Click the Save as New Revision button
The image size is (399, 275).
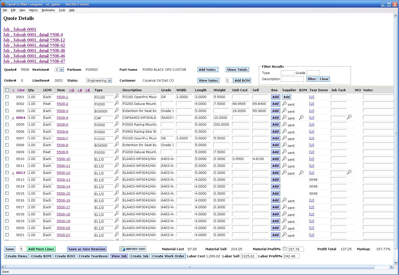(x=87, y=249)
